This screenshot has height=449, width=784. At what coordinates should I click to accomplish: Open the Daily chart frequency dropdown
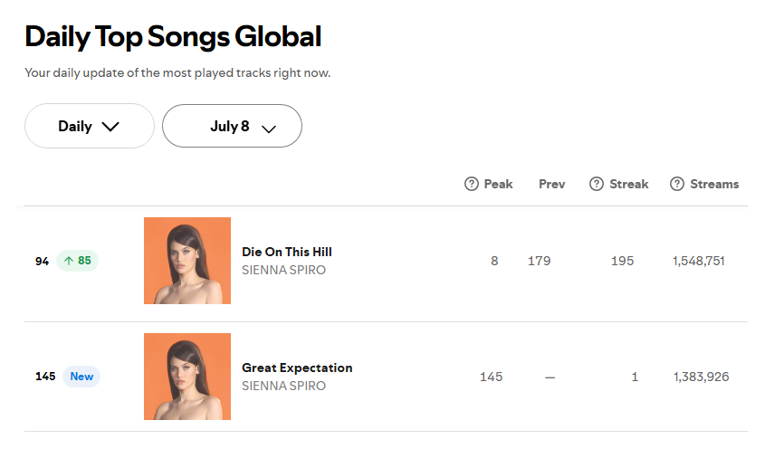tap(90, 126)
